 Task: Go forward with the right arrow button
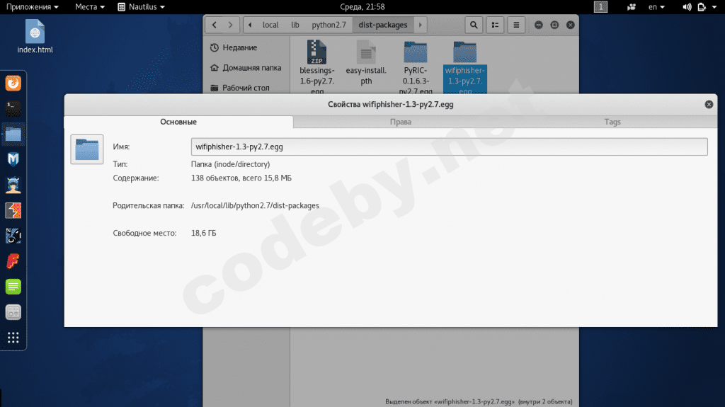pyautogui.click(x=230, y=25)
